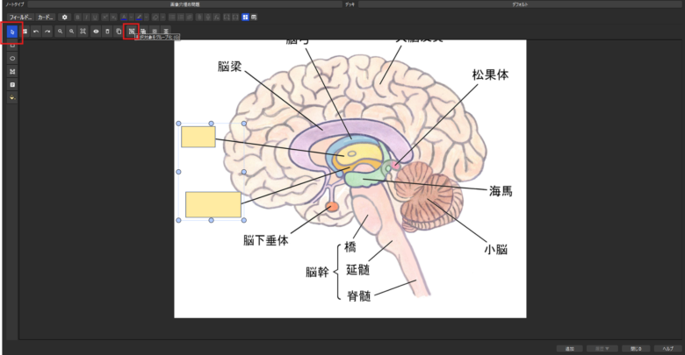The height and width of the screenshot is (355, 685).
Task: Open deck selector デフォルト
Action: point(520,4)
